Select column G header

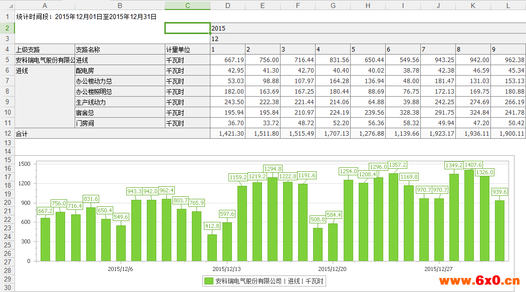[x=333, y=6]
